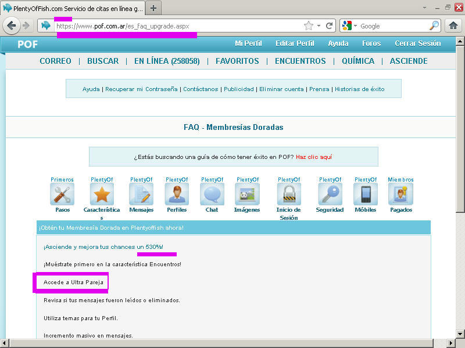465x348 pixels.
Task: Click the horizontal scrollbar thumb
Action: pos(221,343)
